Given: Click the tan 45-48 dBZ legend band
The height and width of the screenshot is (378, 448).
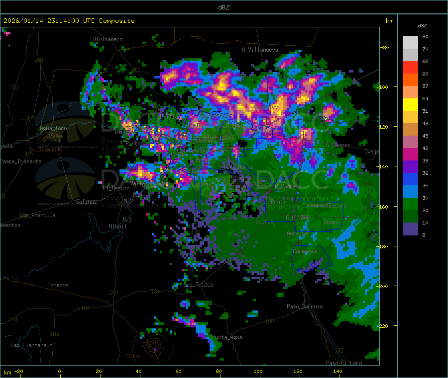Looking at the screenshot, I should [x=410, y=130].
